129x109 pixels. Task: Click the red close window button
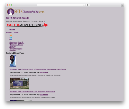tap(7, 5)
